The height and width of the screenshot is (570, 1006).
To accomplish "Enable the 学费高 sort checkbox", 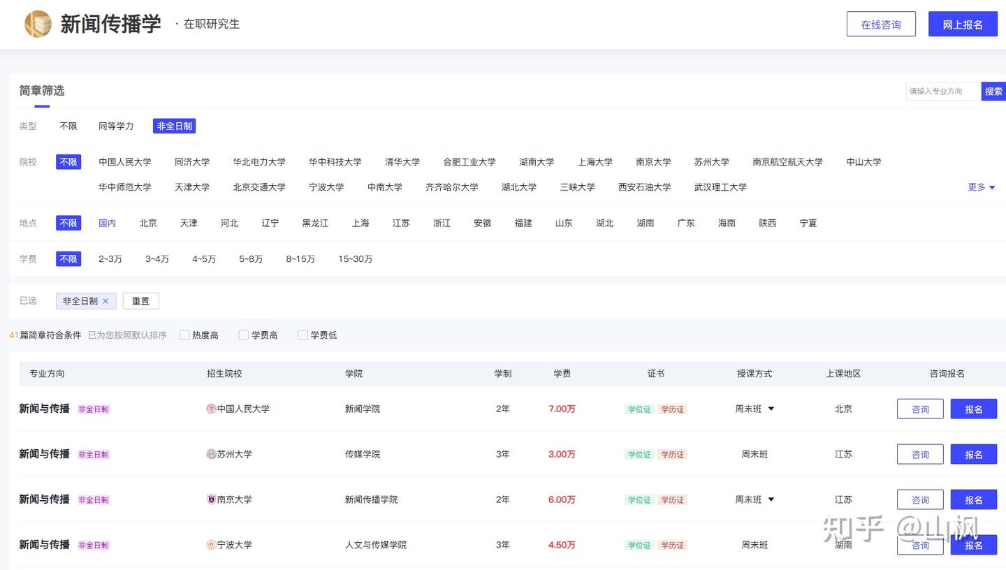I will point(244,335).
